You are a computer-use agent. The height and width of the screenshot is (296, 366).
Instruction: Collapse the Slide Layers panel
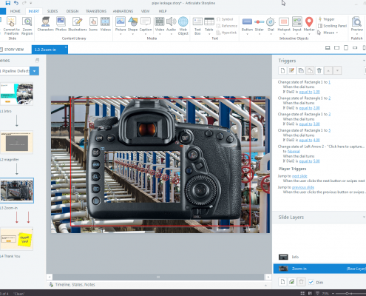pyautogui.click(x=364, y=217)
